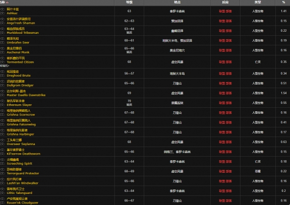
Task: Click the 亡灵 type in Screeching Spirit row
Action: [x=258, y=162]
